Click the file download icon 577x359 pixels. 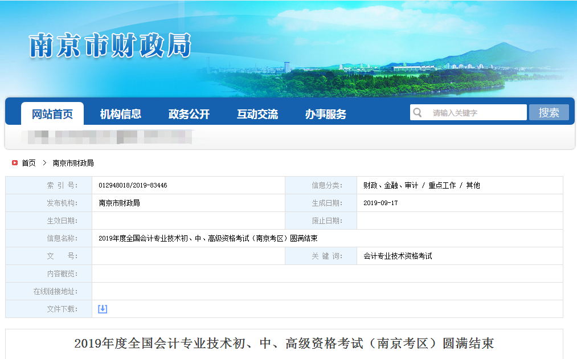coord(102,308)
